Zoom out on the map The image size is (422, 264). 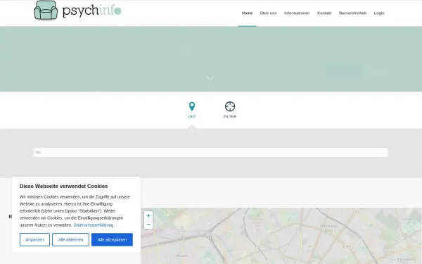[148, 225]
